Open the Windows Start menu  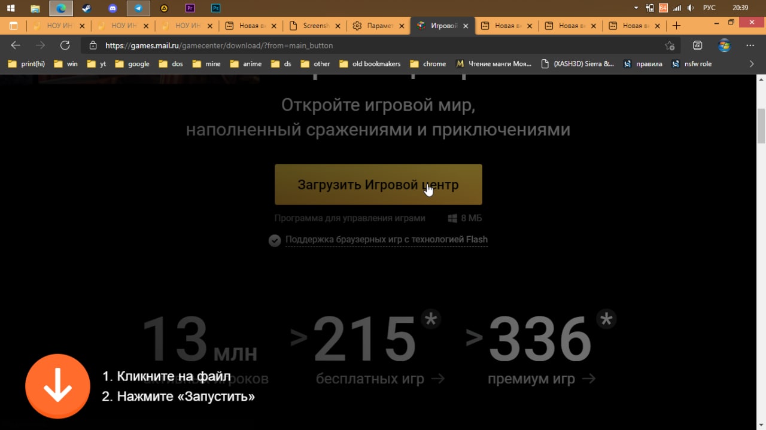11,8
